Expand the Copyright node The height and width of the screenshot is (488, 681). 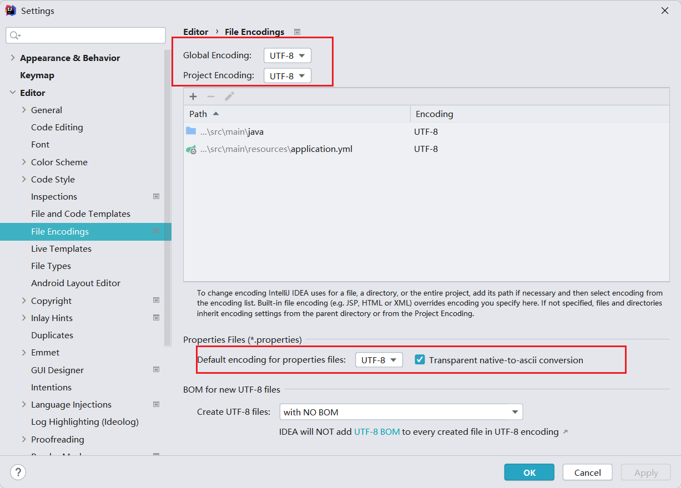[24, 301]
